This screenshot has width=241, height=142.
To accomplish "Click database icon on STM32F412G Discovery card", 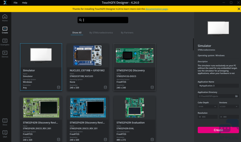I will tap(152, 87).
